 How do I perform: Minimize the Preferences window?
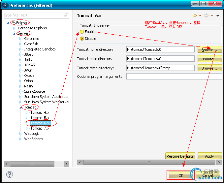click(195, 3)
